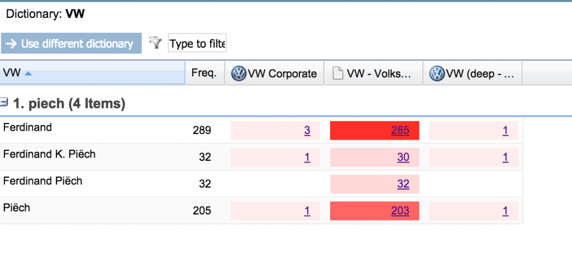
Task: Click the VW logo icon in VW Corporate header
Action: (x=239, y=74)
